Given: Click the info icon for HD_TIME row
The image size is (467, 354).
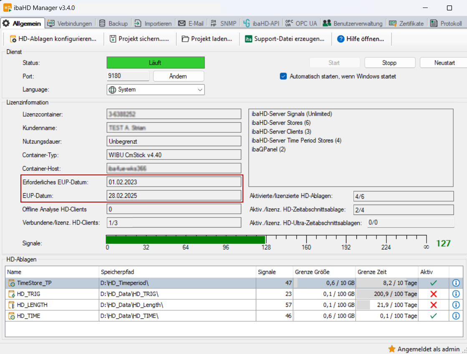Looking at the screenshot, I should (x=456, y=316).
